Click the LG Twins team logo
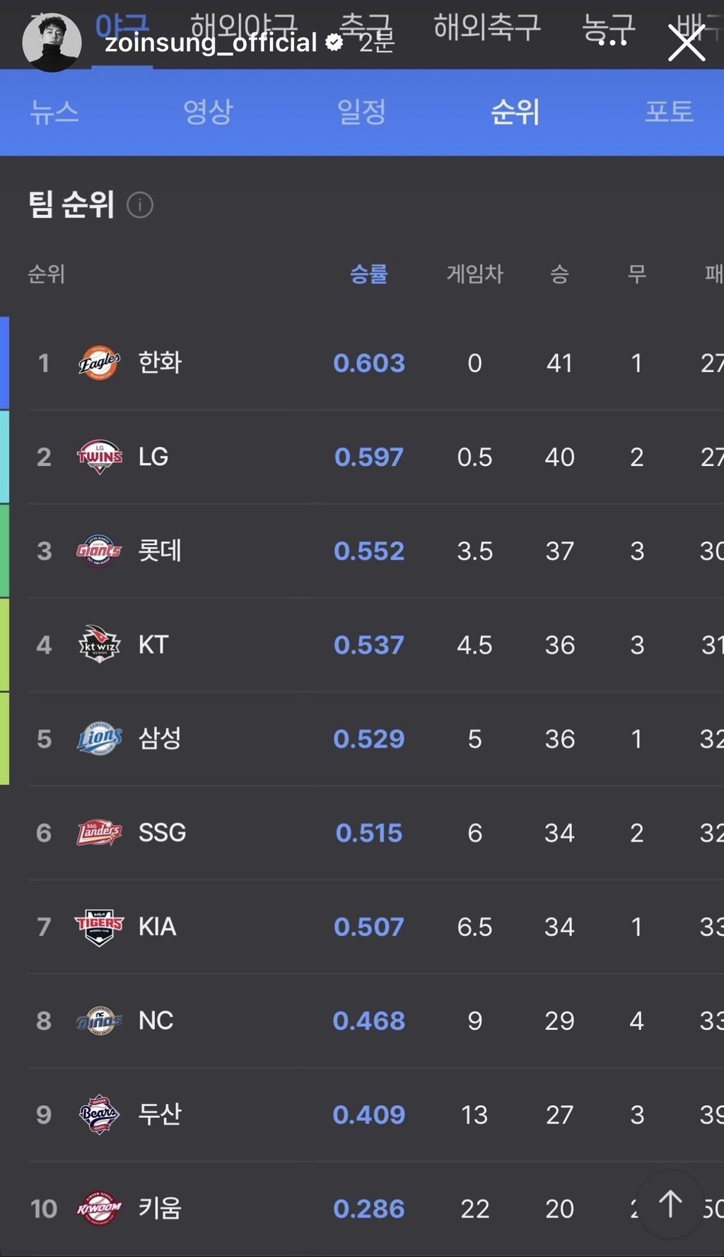 coord(99,457)
